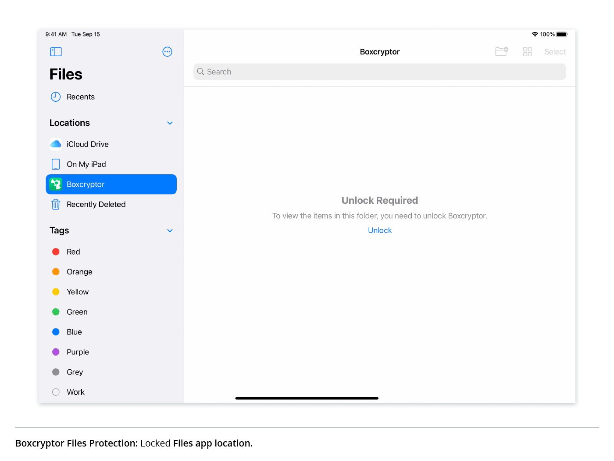Image resolution: width=614 pixels, height=461 pixels.
Task: Create a new folder with the toolbar icon
Action: (502, 52)
